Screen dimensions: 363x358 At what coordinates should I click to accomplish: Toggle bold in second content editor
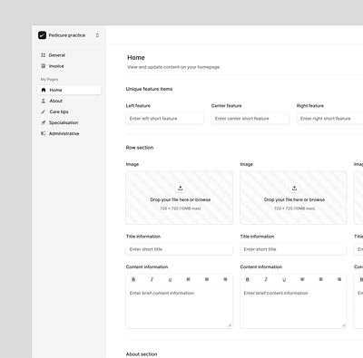248,279
